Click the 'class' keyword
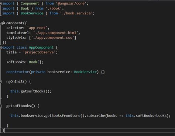Image resolution: width=175 pixels, height=136 pixels. 22,48
